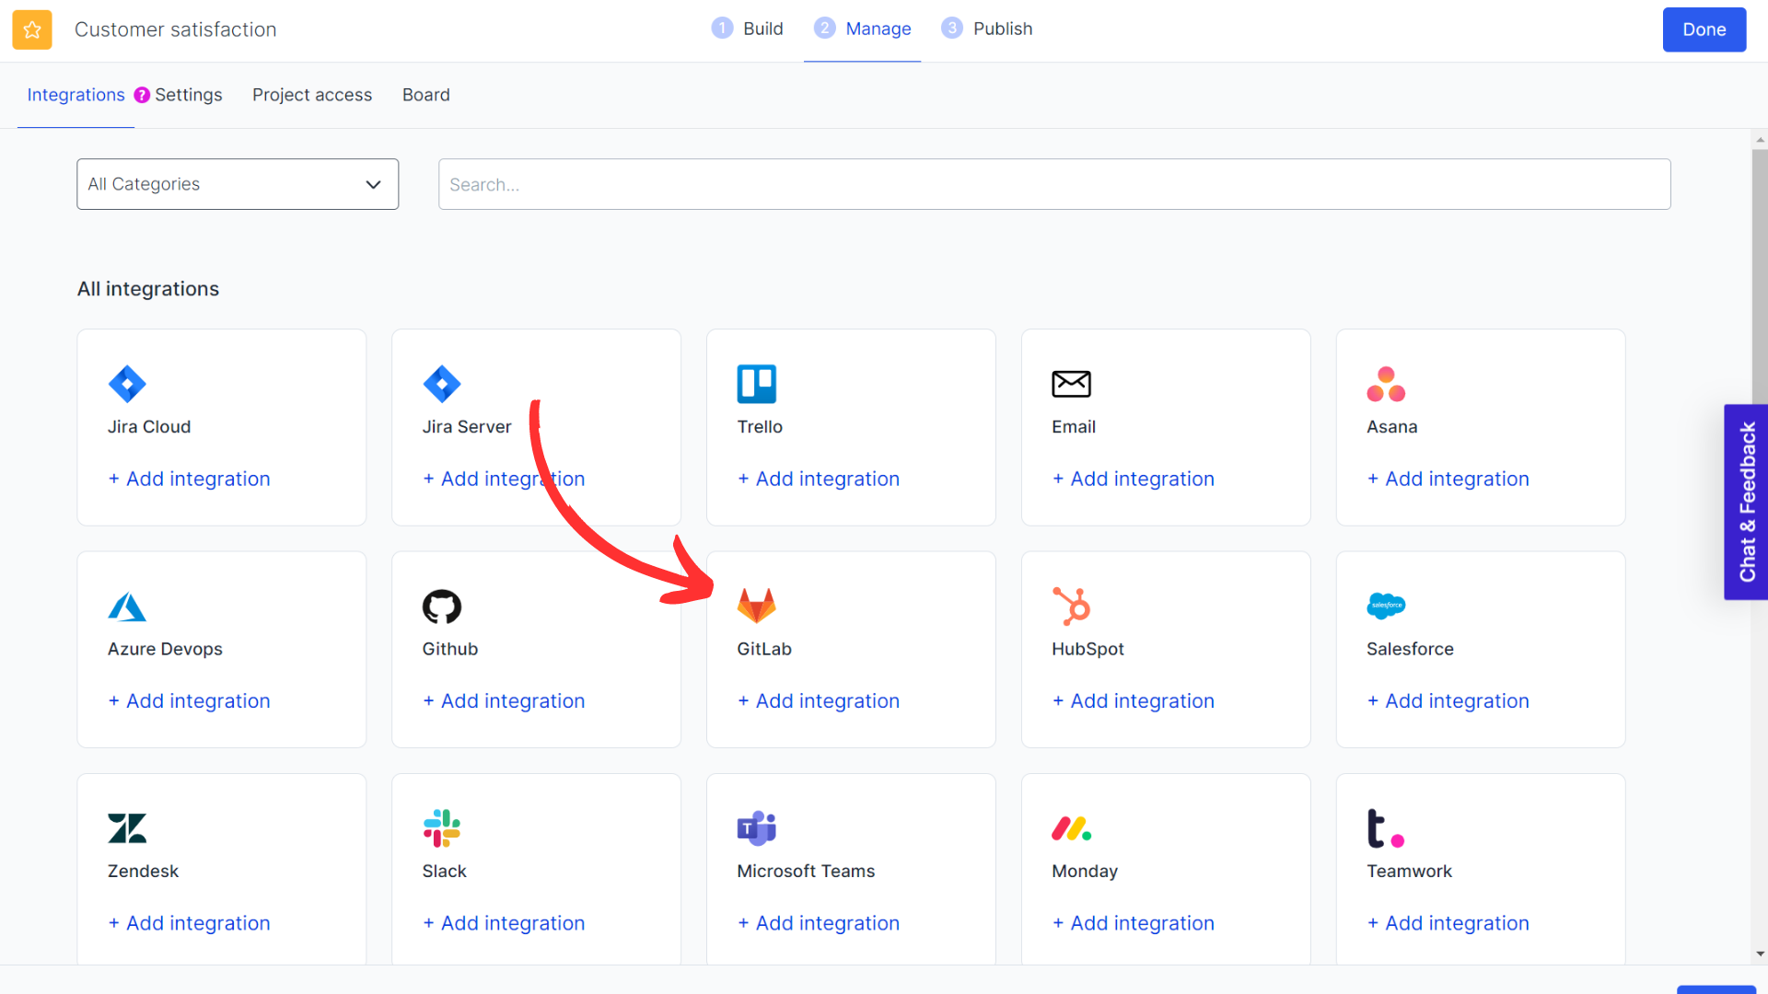Open the Chat & Feedback side panel
Image resolution: width=1768 pixels, height=994 pixels.
pos(1746,502)
